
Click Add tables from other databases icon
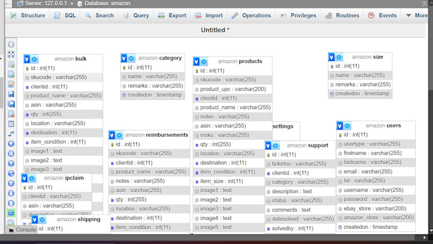(11, 64)
